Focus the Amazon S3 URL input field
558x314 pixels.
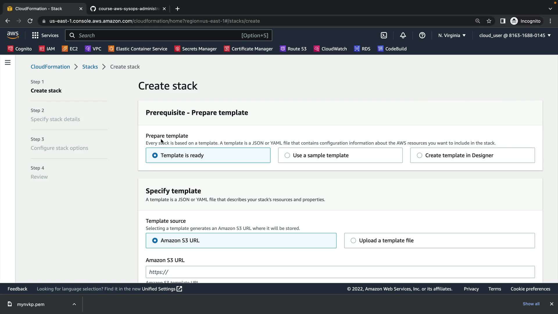coord(340,272)
